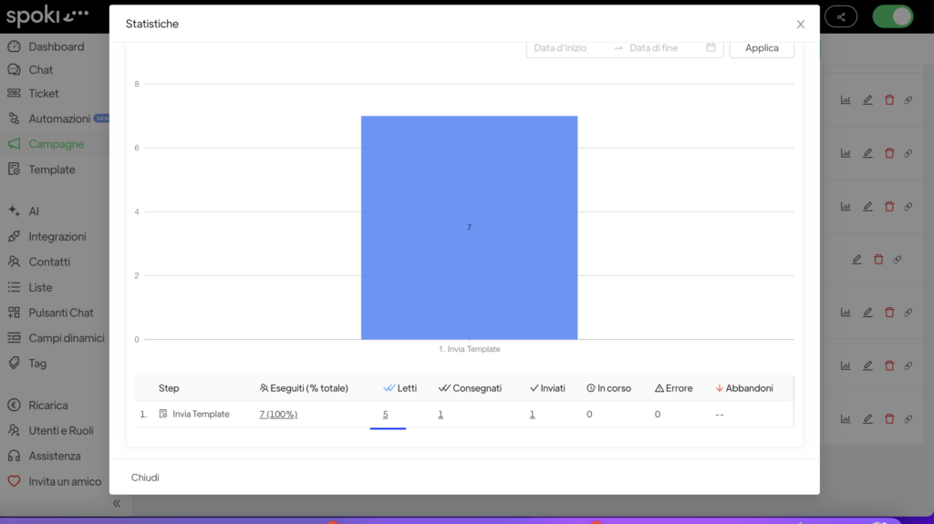934x524 pixels.
Task: Click the Data d'inizio start date field
Action: tap(571, 47)
